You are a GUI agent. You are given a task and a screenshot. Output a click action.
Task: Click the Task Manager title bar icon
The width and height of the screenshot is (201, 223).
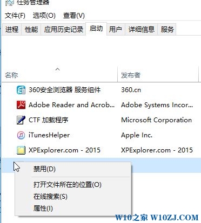click(9, 3)
